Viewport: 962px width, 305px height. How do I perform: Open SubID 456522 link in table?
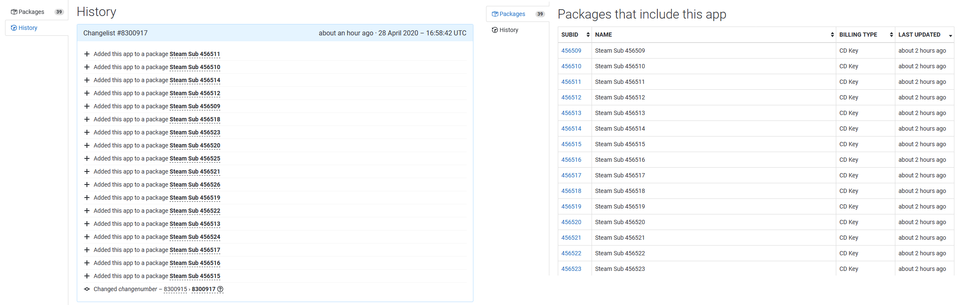point(571,253)
